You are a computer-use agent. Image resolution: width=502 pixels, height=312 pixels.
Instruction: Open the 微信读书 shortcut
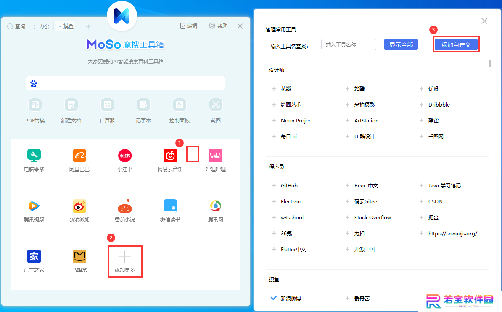pos(170,206)
